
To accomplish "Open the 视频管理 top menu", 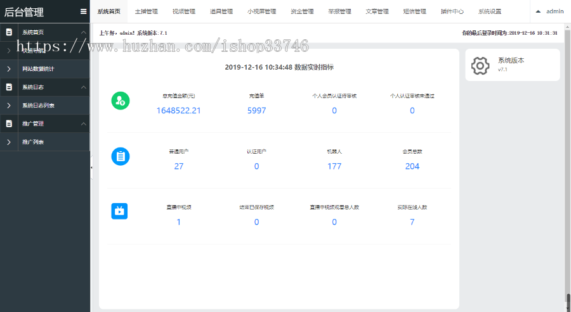I will [184, 11].
